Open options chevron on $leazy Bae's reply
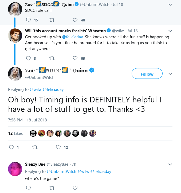The height and width of the screenshot is (193, 181). coord(170,164)
